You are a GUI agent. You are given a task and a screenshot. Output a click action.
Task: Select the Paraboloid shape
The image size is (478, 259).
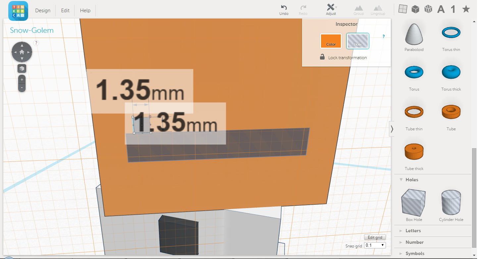point(414,37)
